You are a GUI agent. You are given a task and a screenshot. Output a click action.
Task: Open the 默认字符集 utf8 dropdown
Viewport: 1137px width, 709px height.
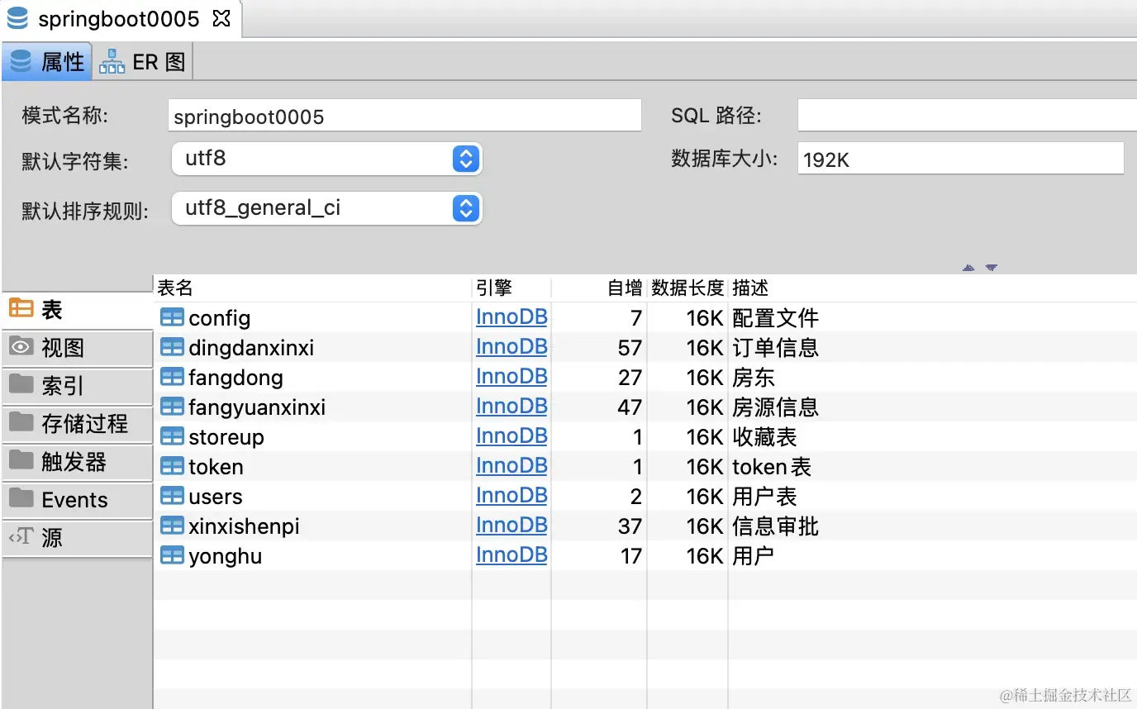464,159
